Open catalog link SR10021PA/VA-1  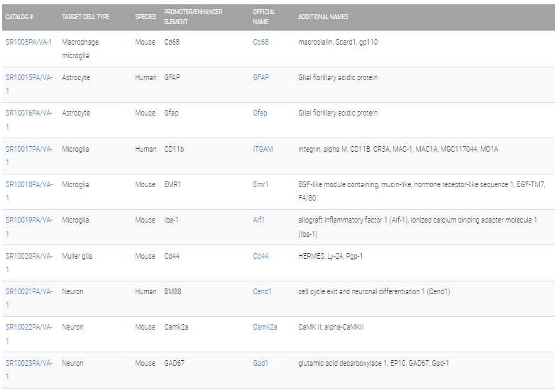[x=29, y=298]
